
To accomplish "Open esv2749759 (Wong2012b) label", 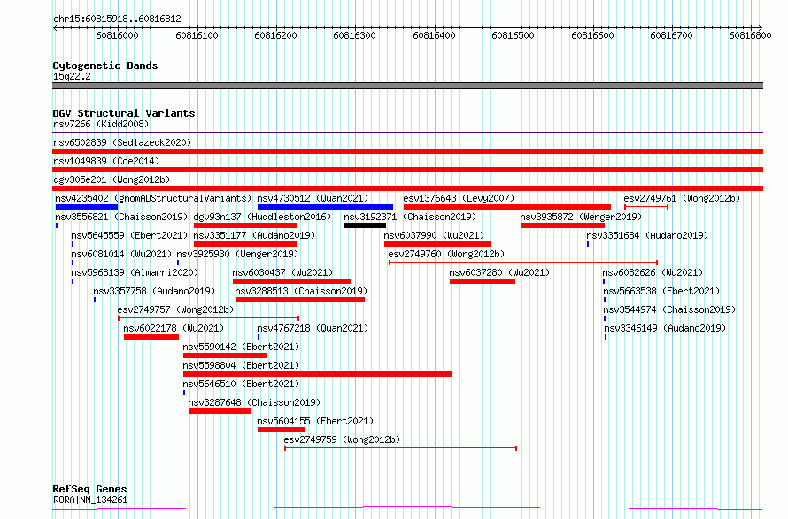I will click(x=342, y=439).
